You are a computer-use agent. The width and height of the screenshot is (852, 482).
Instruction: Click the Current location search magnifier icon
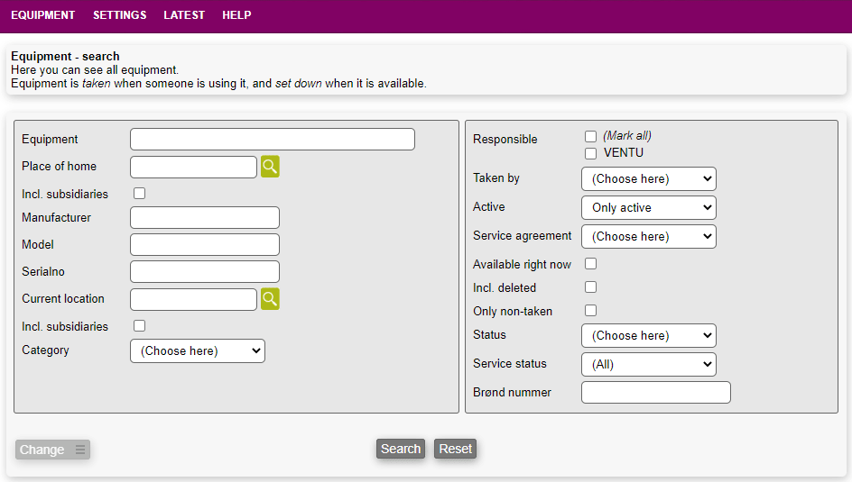click(270, 299)
